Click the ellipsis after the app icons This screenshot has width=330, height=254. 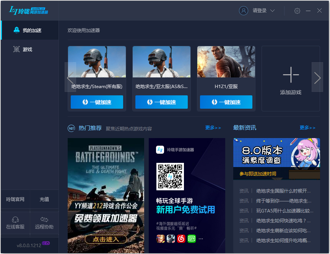(x=201, y=239)
